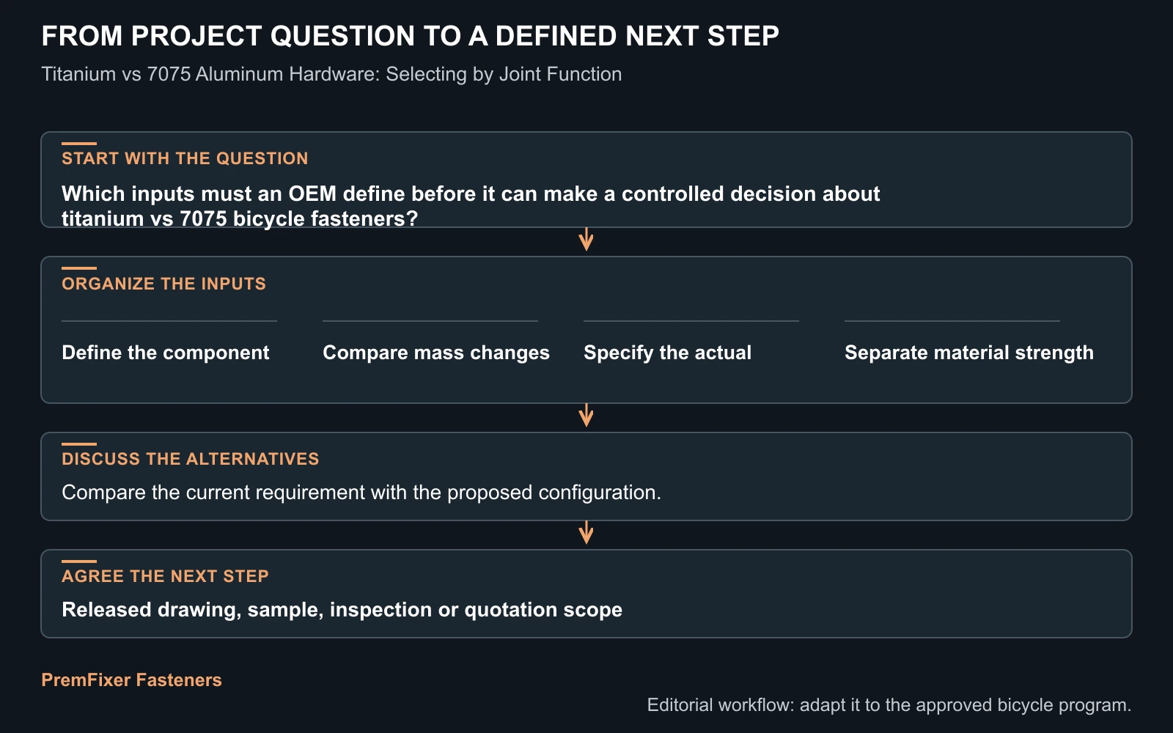The height and width of the screenshot is (733, 1173).
Task: Click the orange accent bar above Agree The Next Step
Action: pos(79,561)
